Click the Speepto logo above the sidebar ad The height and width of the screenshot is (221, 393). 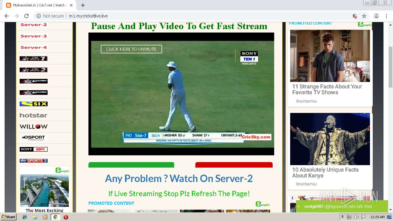(62, 170)
